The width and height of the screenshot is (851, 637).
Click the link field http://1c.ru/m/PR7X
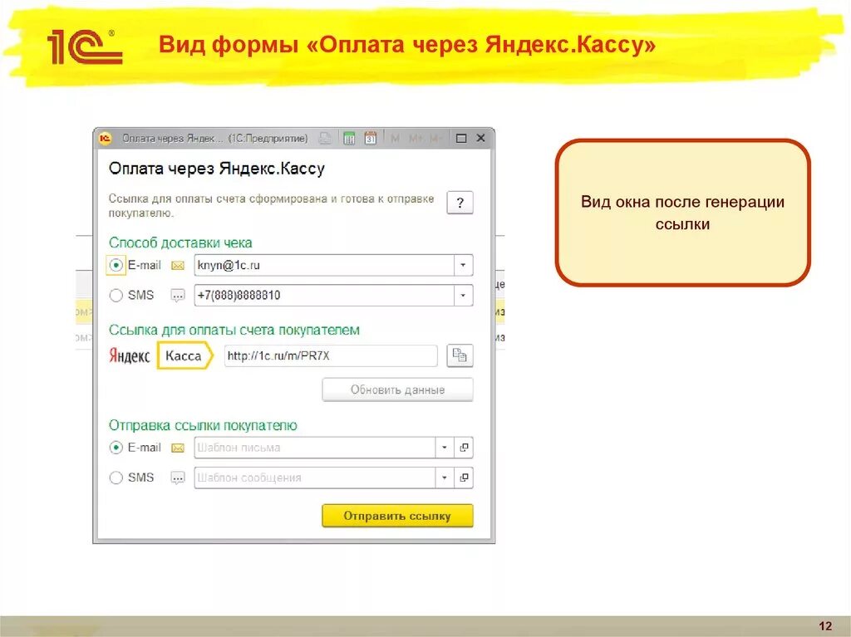[x=331, y=356]
